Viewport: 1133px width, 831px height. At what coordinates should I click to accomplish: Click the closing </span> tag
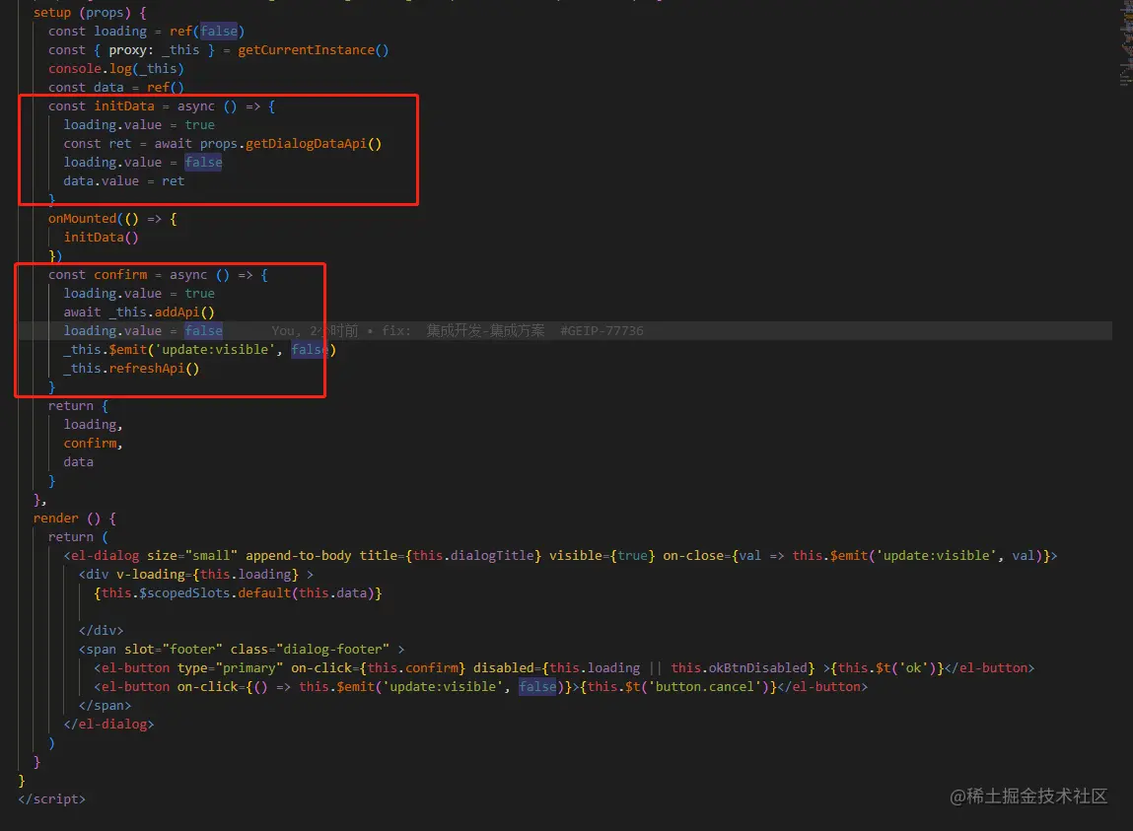point(105,706)
